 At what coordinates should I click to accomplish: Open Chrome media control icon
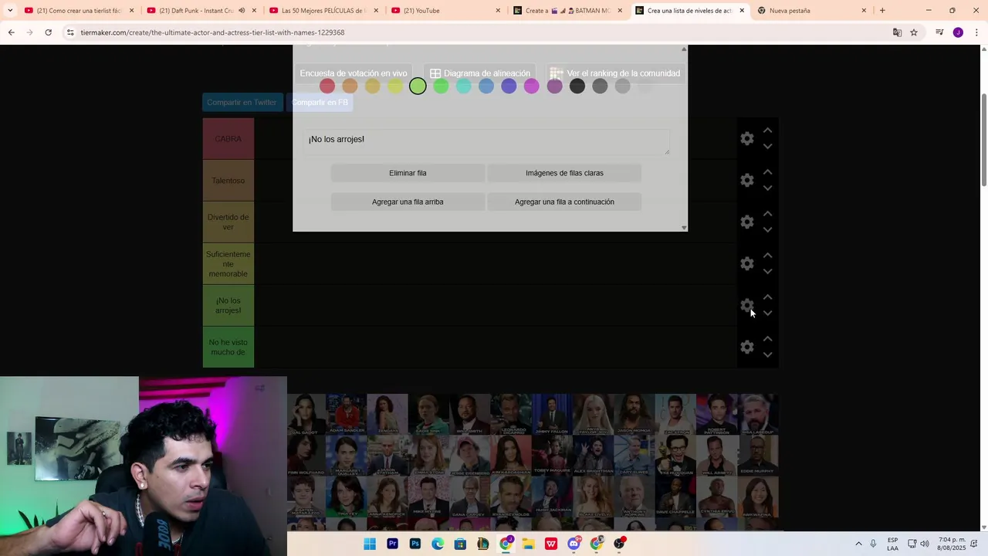[x=939, y=32]
